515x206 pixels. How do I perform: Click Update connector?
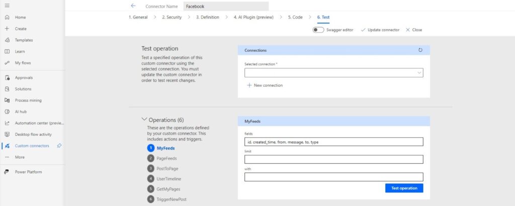[x=380, y=30]
